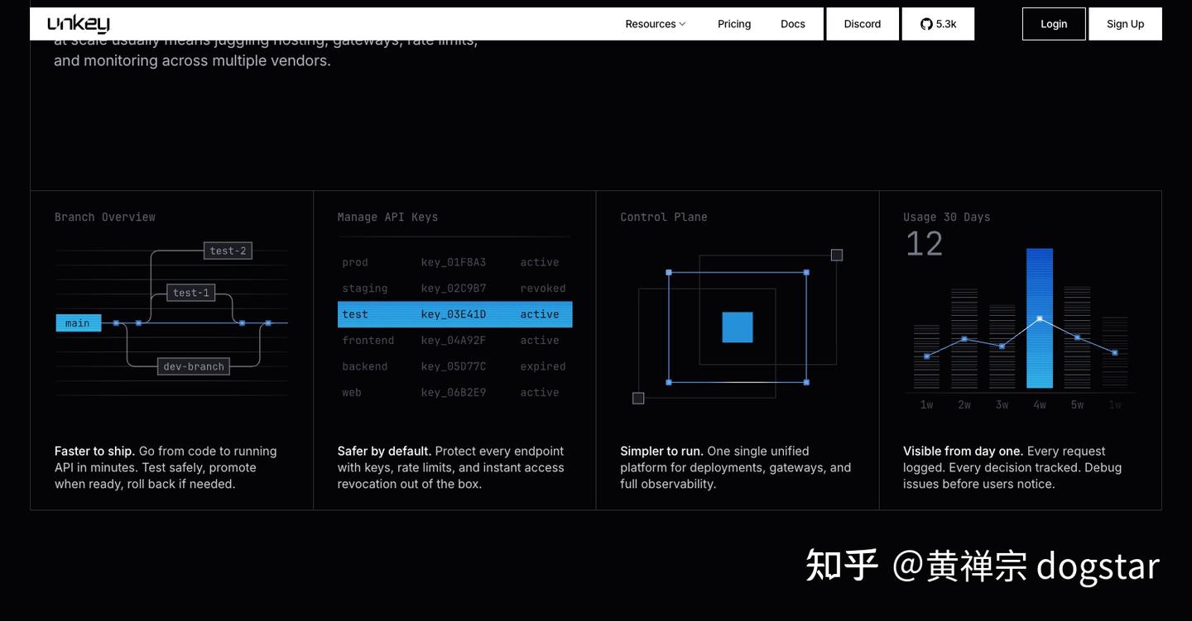Click the Branch Overview heading
Viewport: 1192px width, 621px height.
[x=105, y=217]
